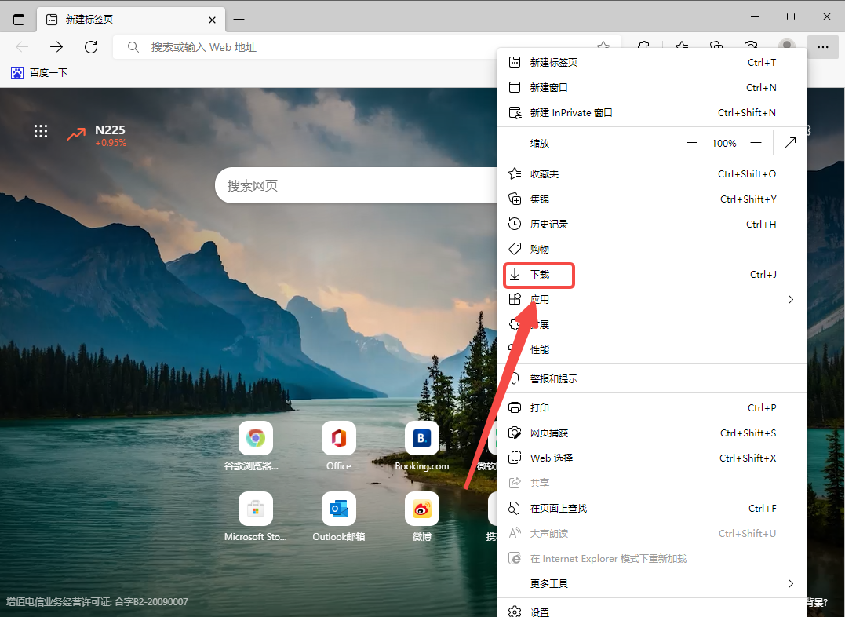Open the 百度一下 bookmark
This screenshot has width=845, height=617.
(x=39, y=73)
